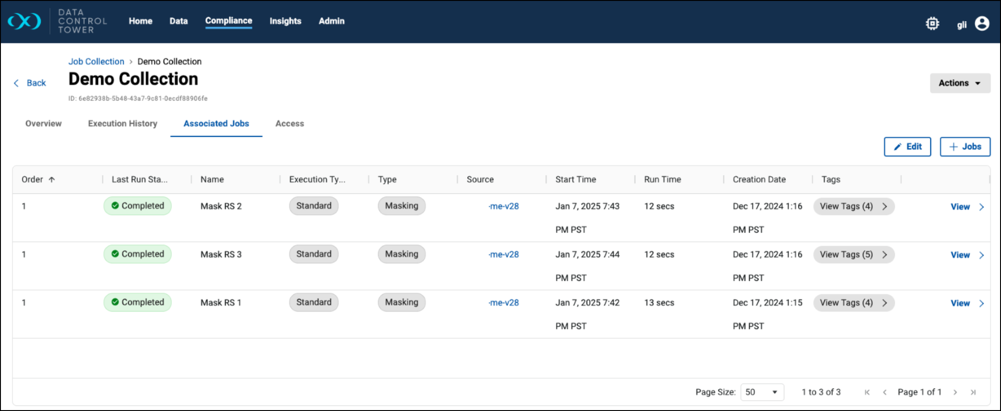Screen dimensions: 1001x411
Task: Expand View Tags (4) for Mask RS 2
Action: coord(853,207)
